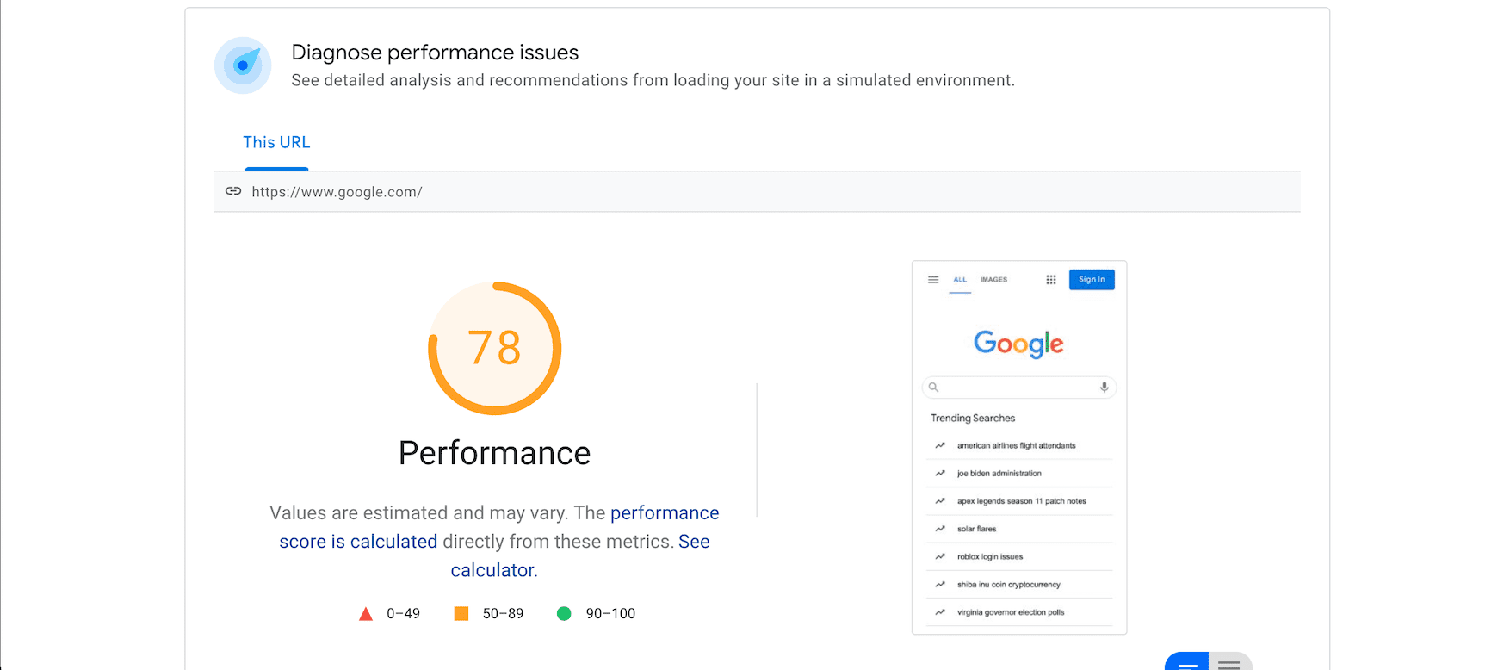Select the Mobile view toggle
The image size is (1510, 670).
(1186, 663)
